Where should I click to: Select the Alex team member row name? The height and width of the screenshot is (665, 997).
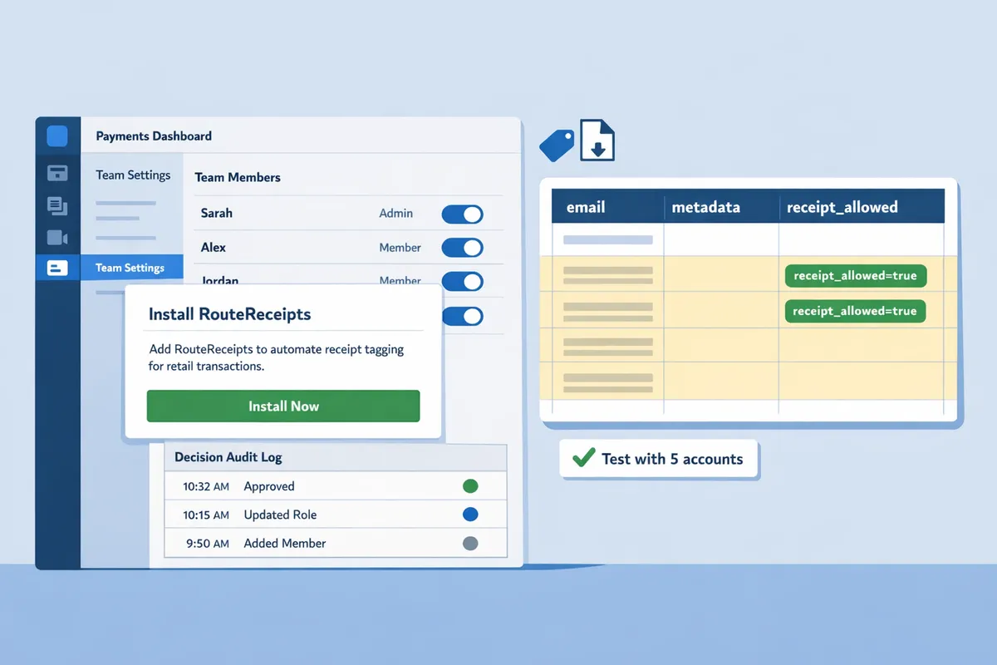214,248
